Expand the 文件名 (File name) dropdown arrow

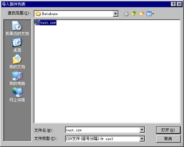[x=142, y=130]
